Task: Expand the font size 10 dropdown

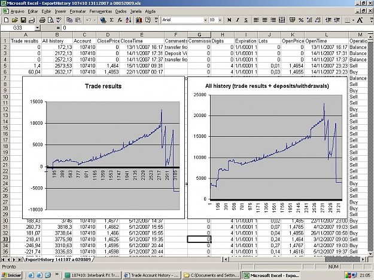Action: [x=220, y=20]
